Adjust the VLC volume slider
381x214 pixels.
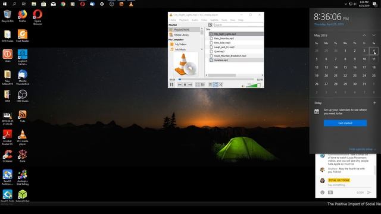pos(253,85)
